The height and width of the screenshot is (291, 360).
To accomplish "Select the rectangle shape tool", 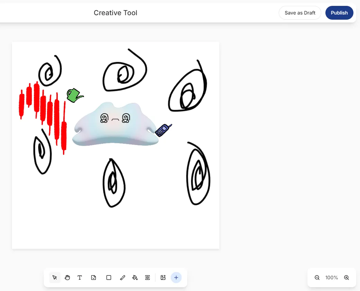I will coord(109,278).
